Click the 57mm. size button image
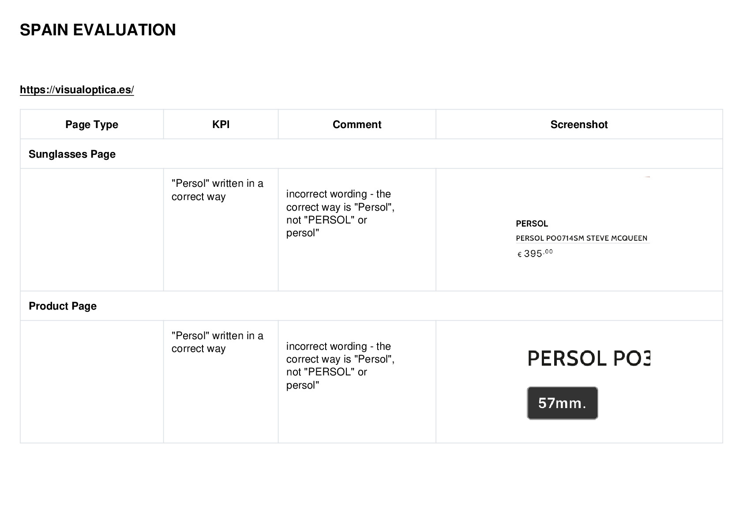 click(563, 403)
